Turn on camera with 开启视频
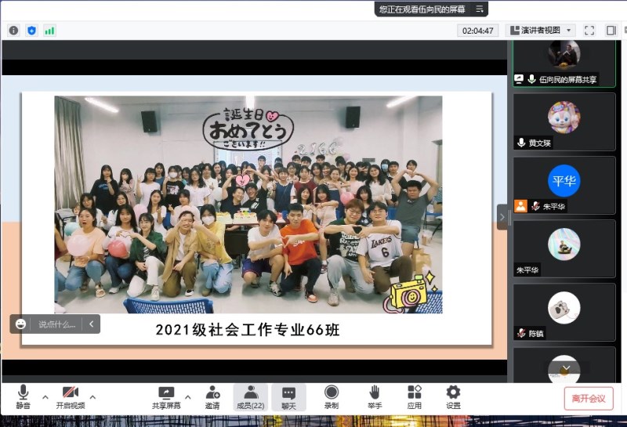The height and width of the screenshot is (427, 627). (x=70, y=397)
